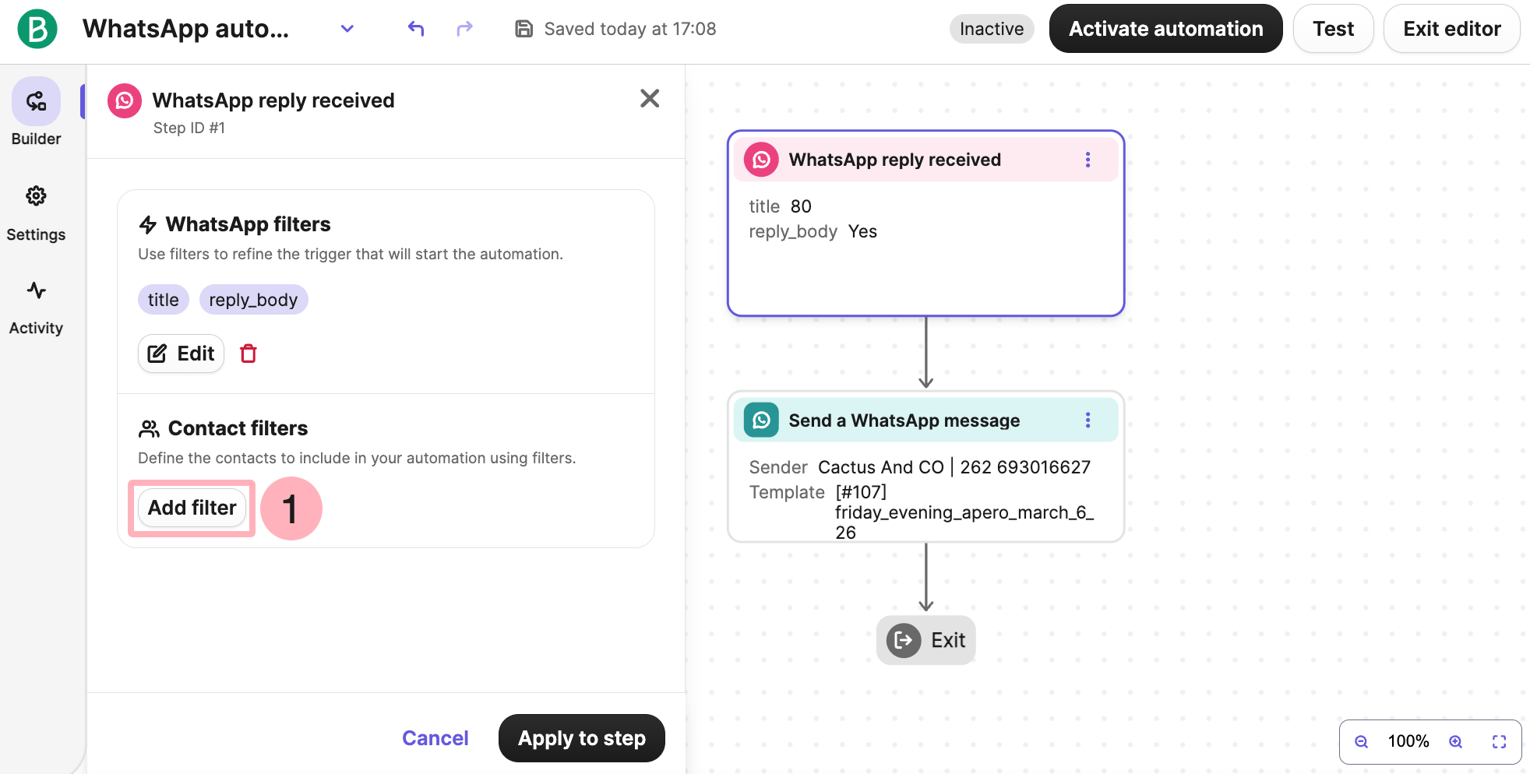Redo the last undone change
The width and height of the screenshot is (1530, 774).
(x=464, y=29)
